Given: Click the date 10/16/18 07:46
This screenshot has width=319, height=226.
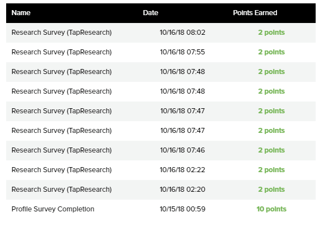Looking at the screenshot, I should 182,150.
